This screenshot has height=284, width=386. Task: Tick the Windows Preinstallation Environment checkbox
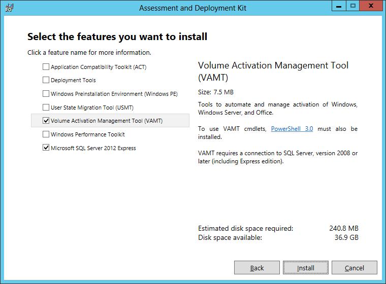pyautogui.click(x=46, y=94)
